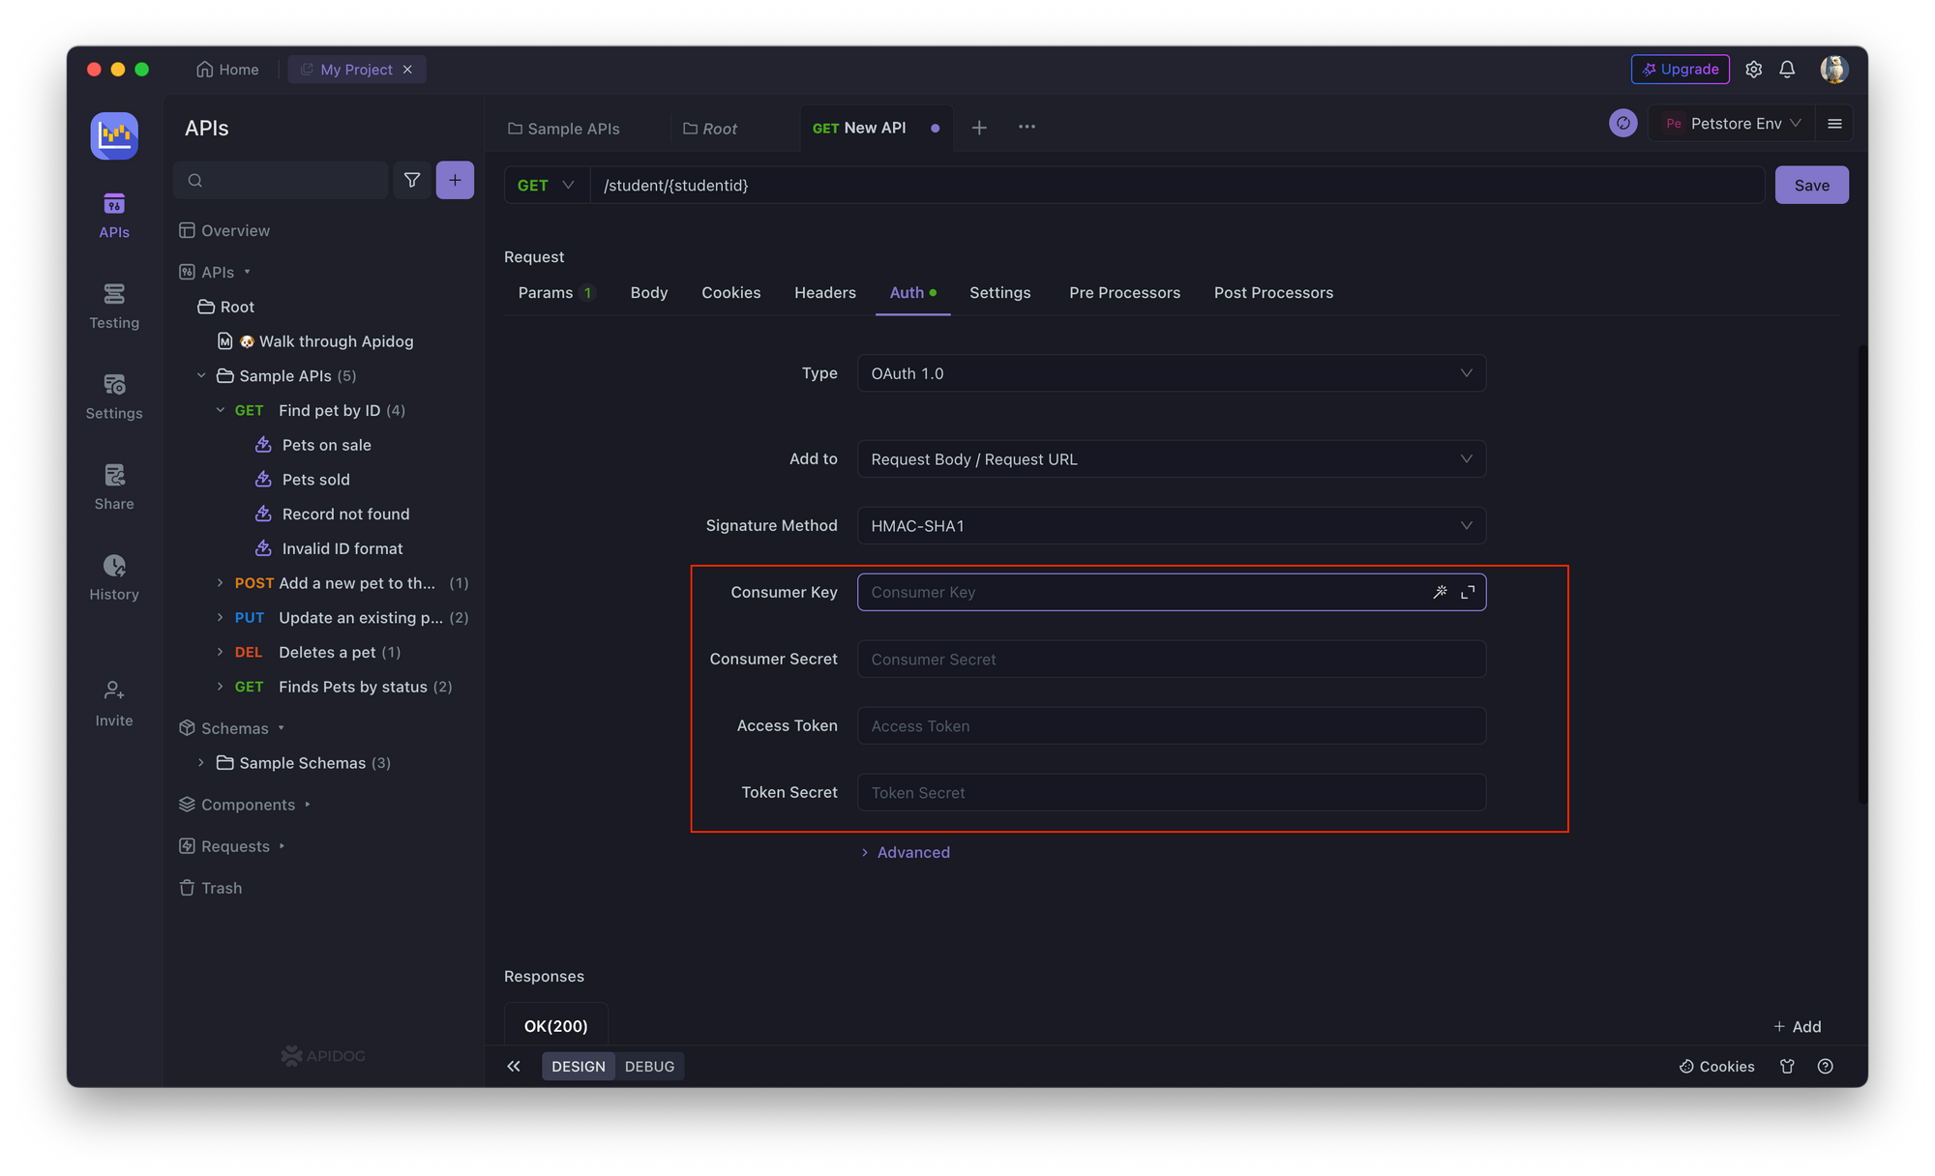Click the purple plus add button
Viewport: 1935px width, 1176px height.
(455, 180)
